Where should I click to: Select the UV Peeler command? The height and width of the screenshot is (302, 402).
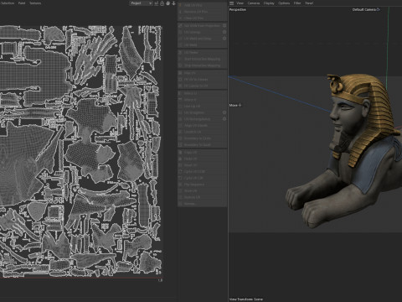point(203,53)
